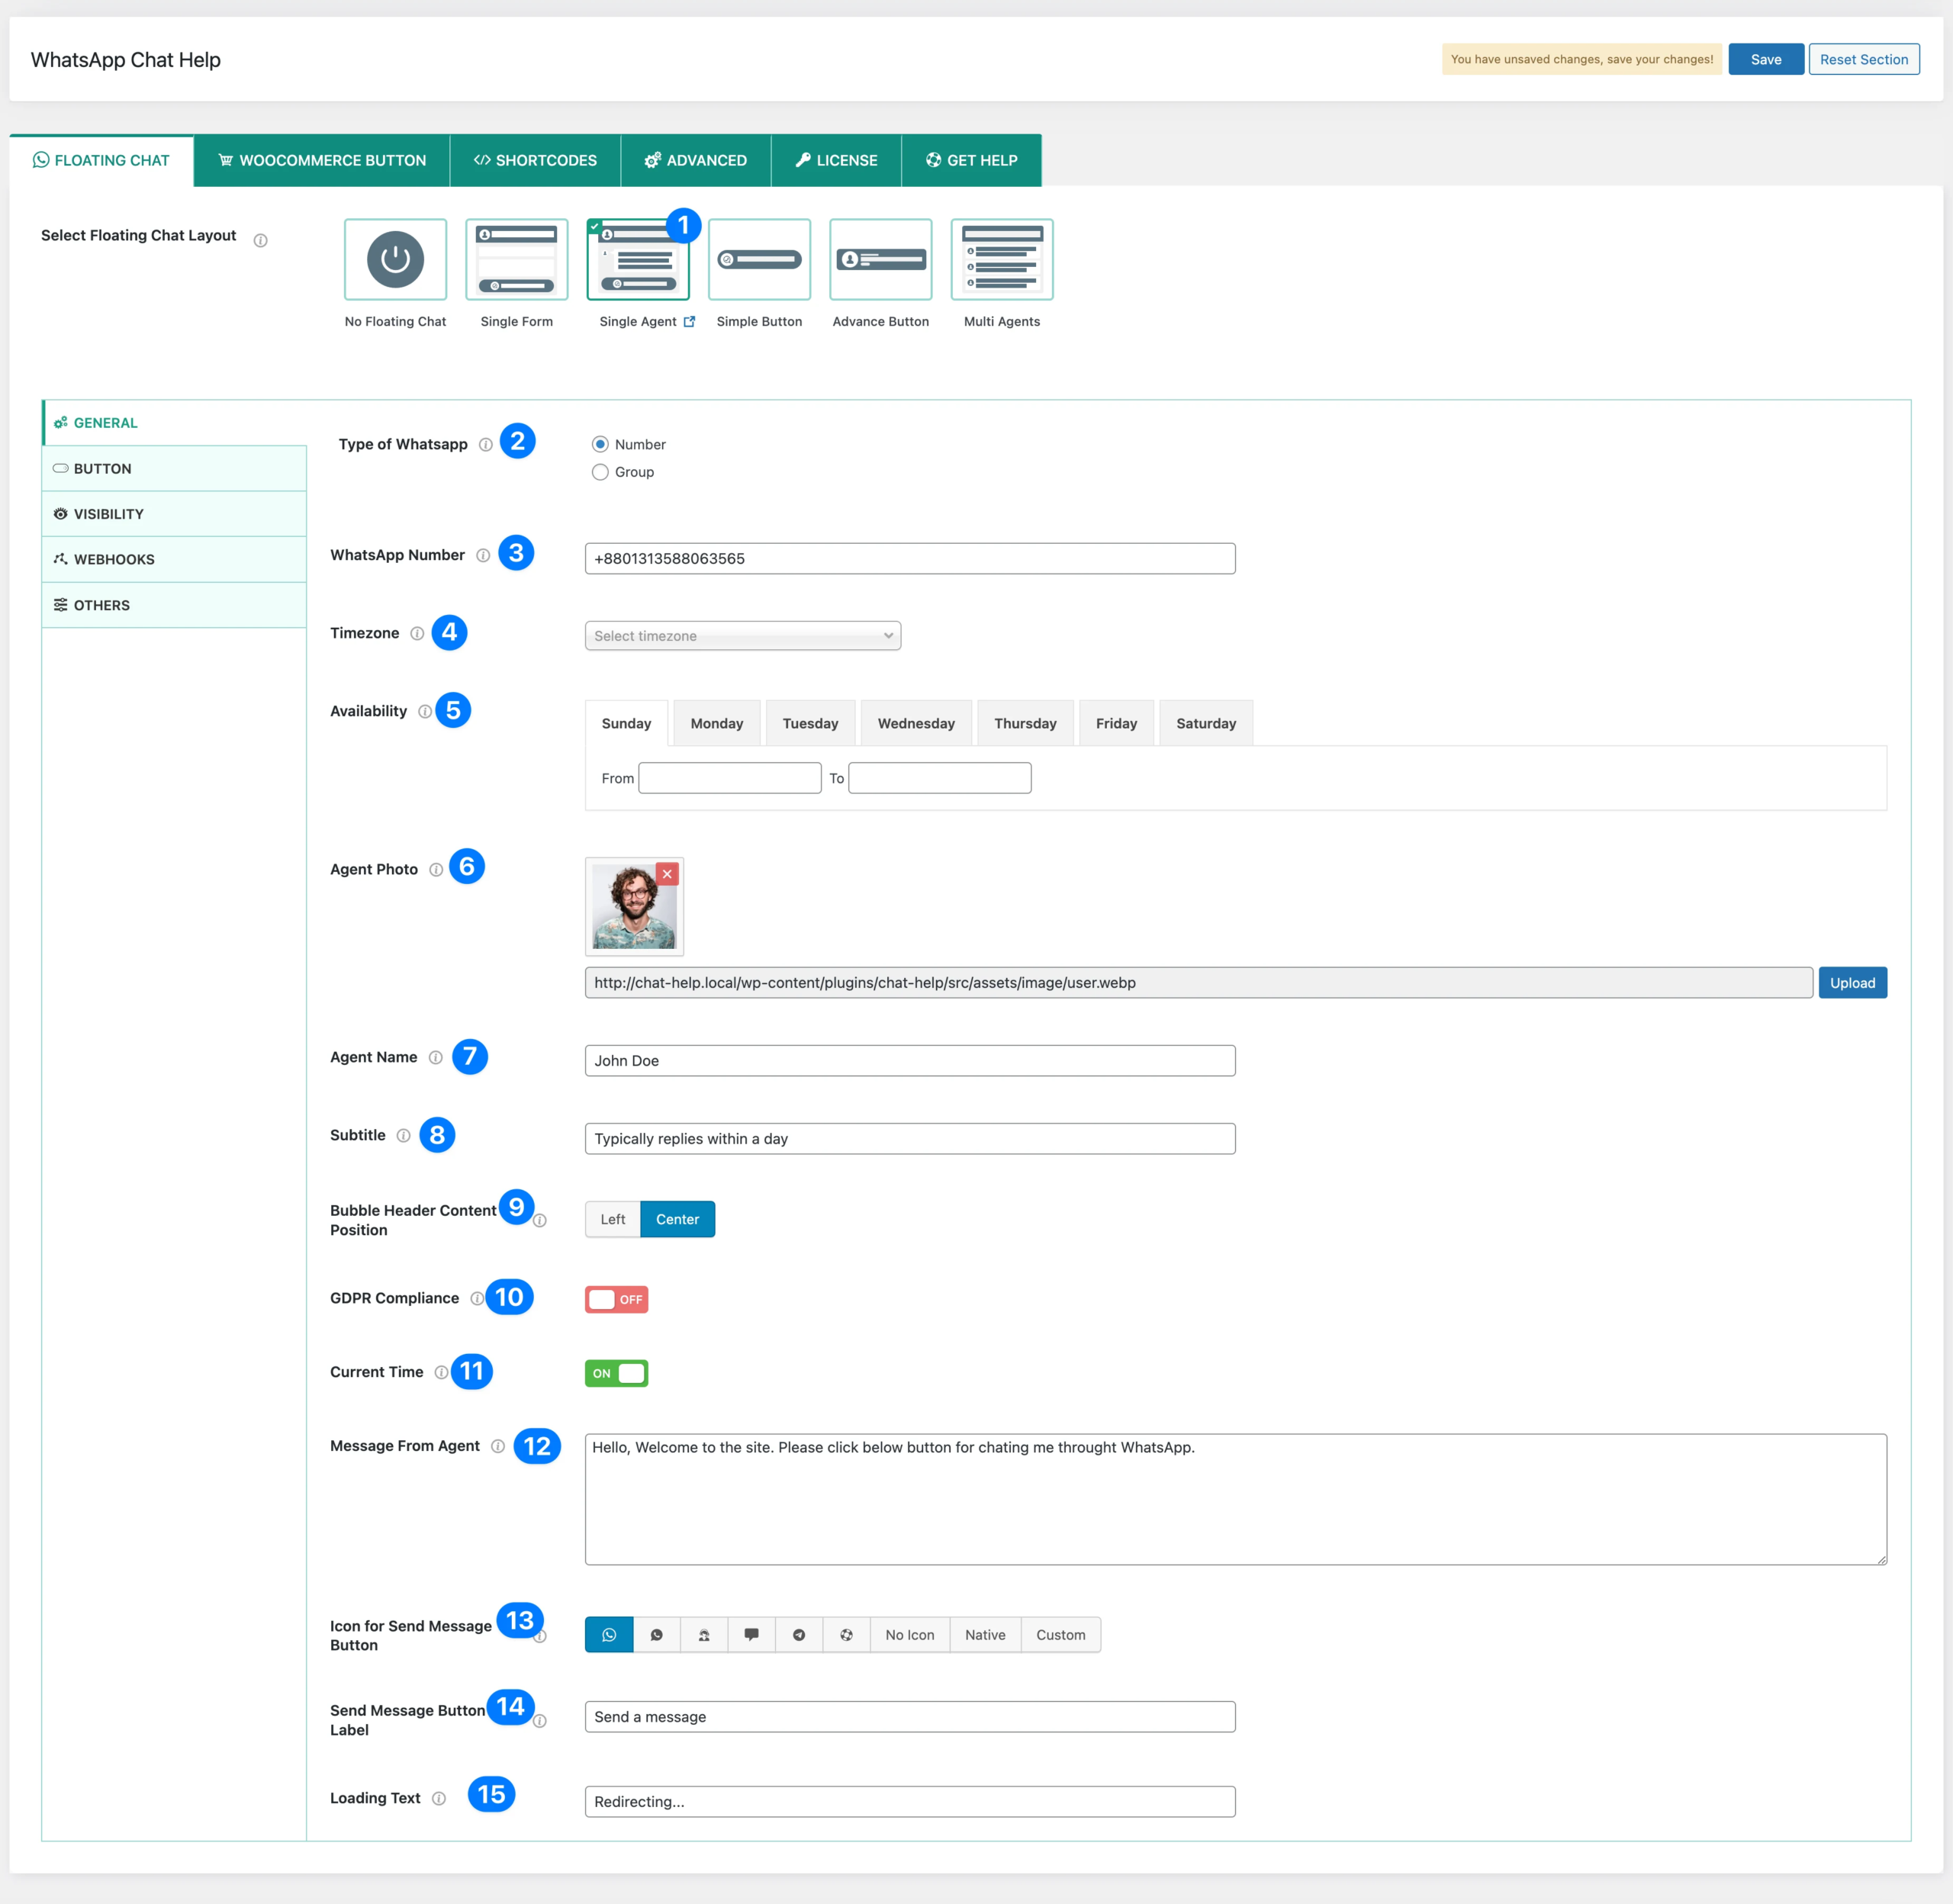Image resolution: width=1953 pixels, height=1904 pixels.
Task: Upload a new agent photo
Action: 1852,982
